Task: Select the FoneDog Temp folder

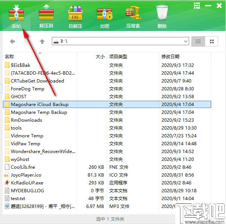Action: pos(28,88)
